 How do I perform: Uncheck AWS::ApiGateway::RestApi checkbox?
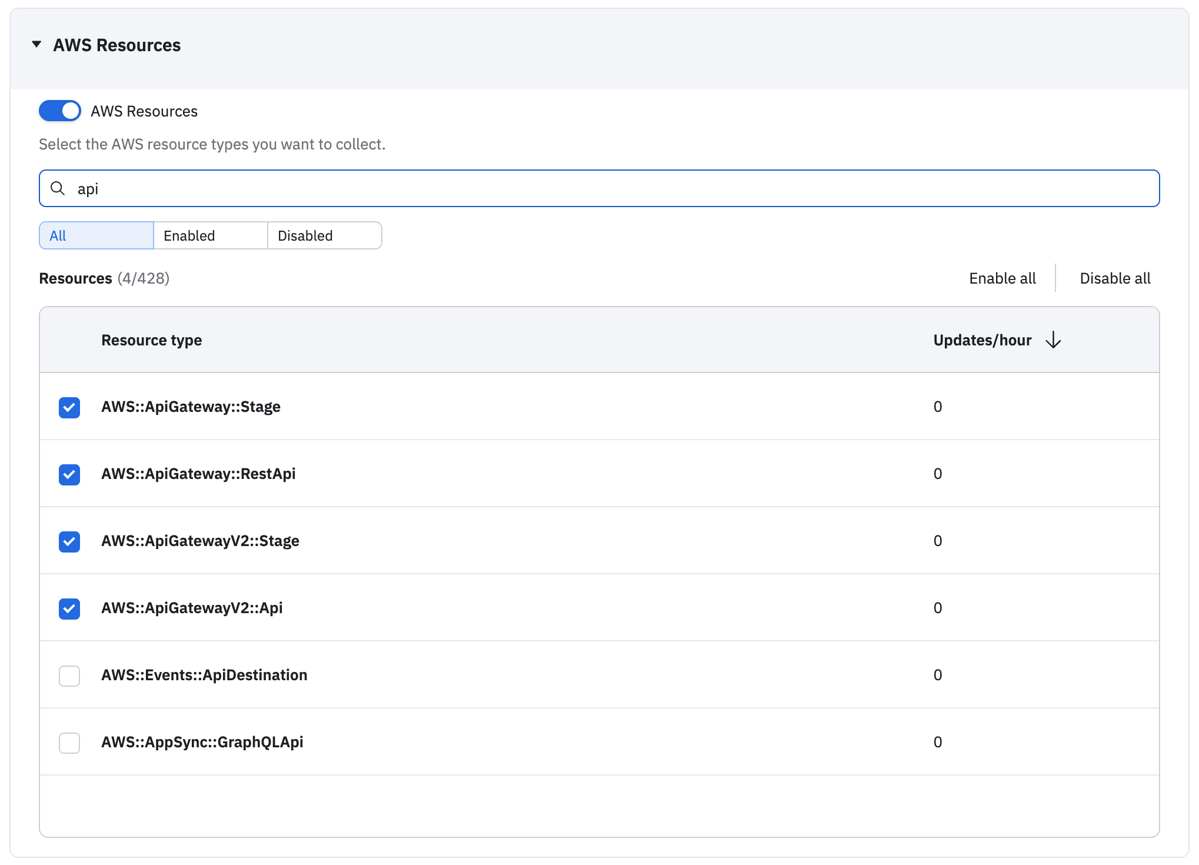pyautogui.click(x=69, y=474)
